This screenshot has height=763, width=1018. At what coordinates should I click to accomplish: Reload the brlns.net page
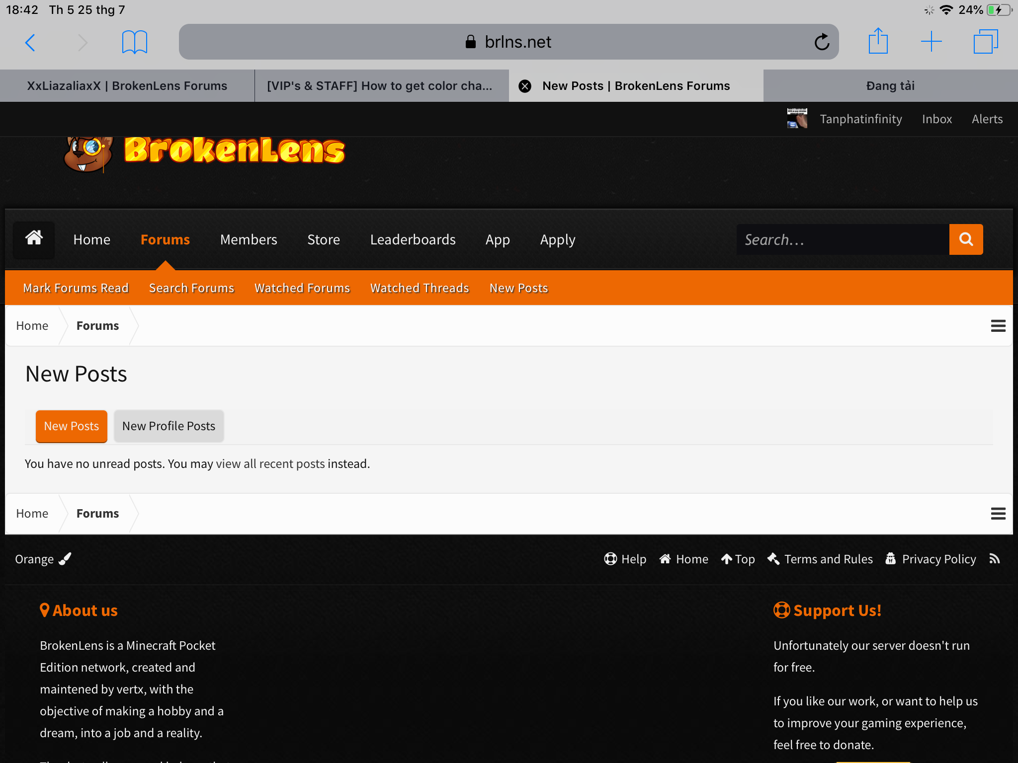tap(822, 42)
